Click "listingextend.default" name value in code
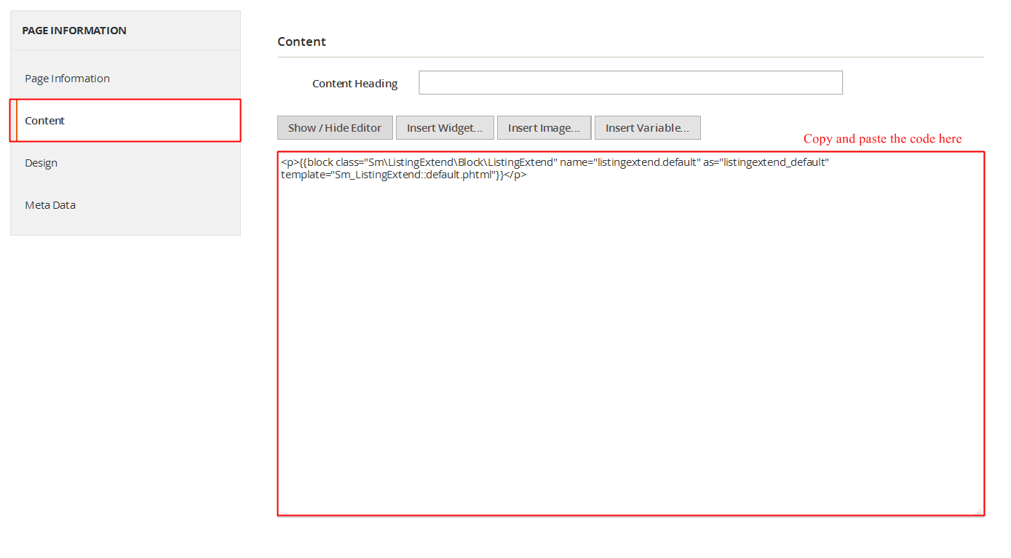Image resolution: width=1011 pixels, height=558 pixels. pyautogui.click(x=646, y=163)
